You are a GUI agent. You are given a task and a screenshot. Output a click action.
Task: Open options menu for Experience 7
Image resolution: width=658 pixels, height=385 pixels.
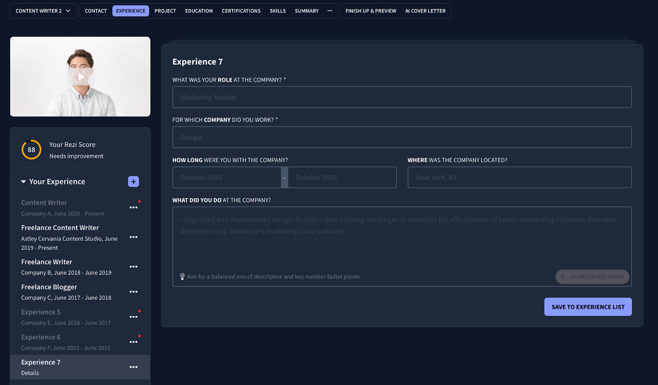click(x=133, y=367)
